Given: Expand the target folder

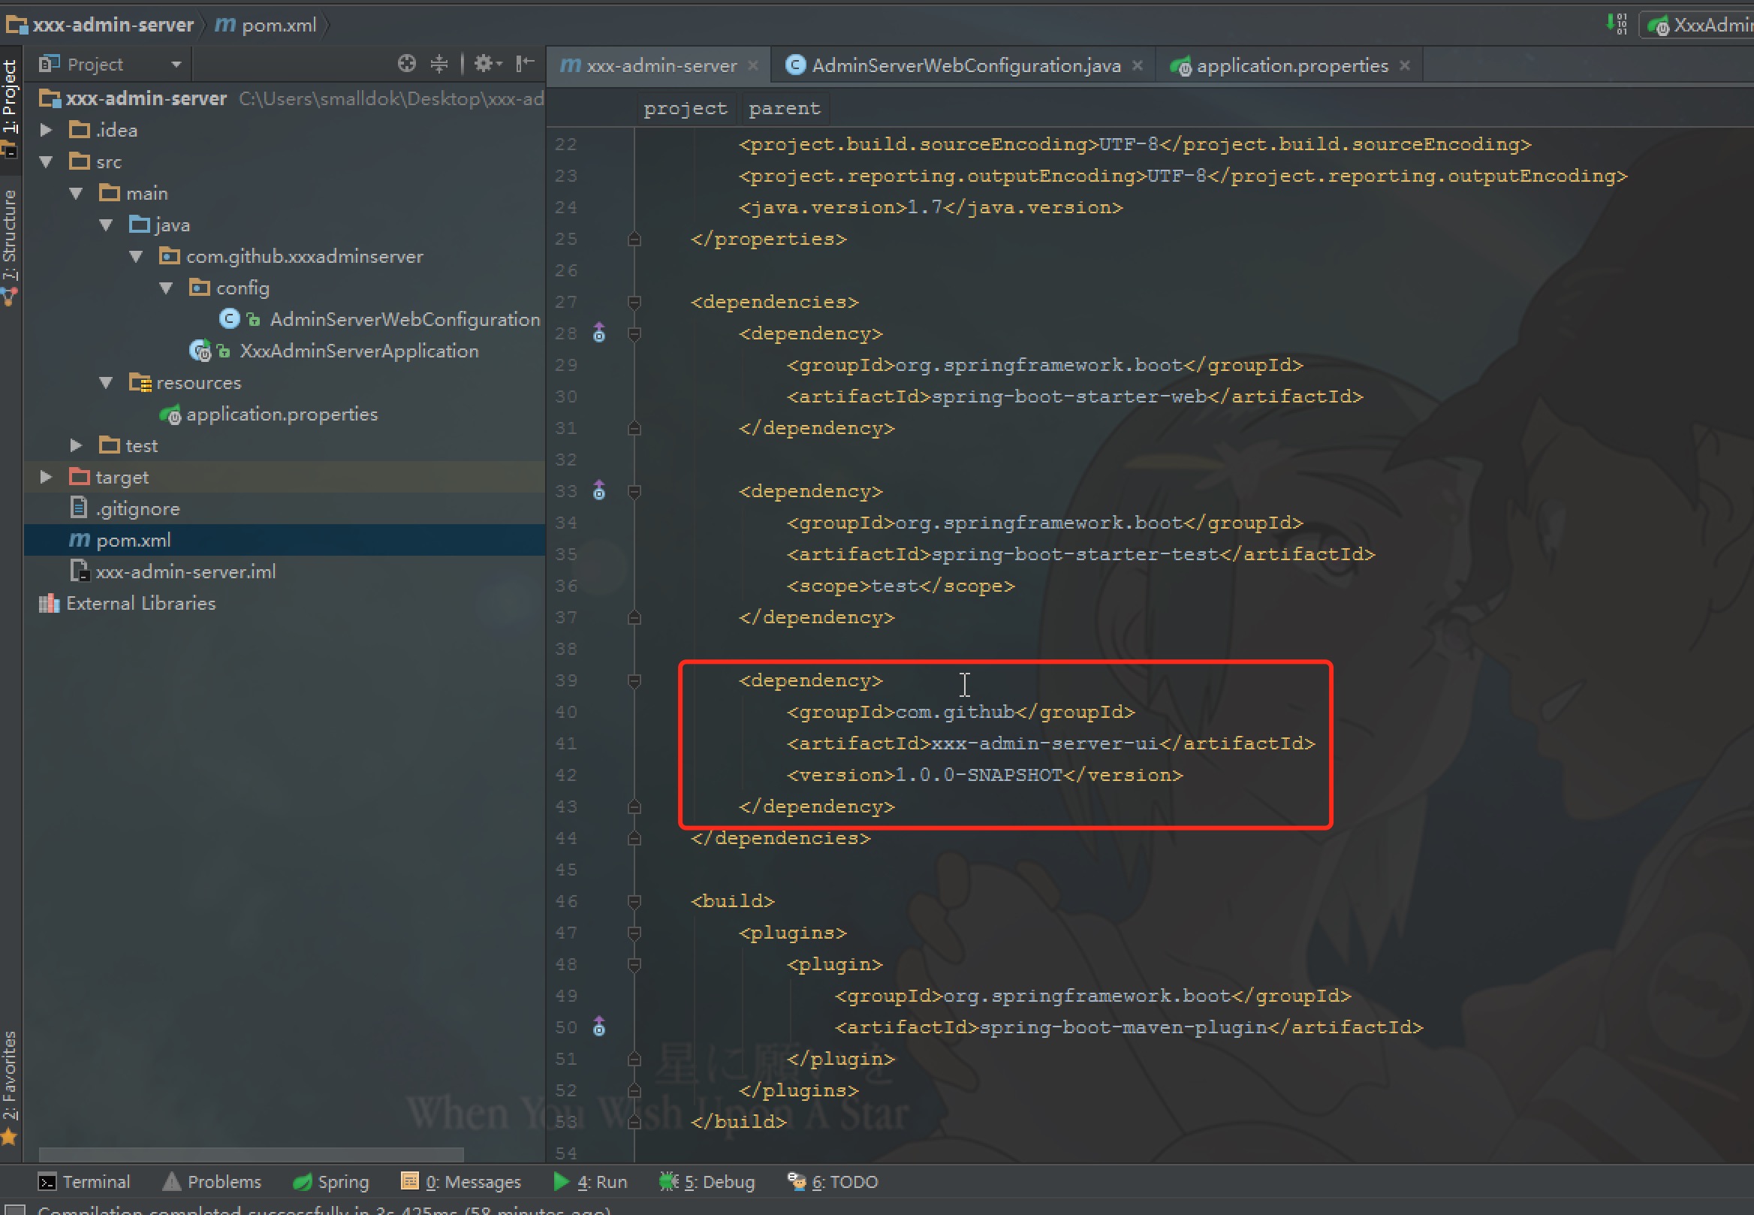Looking at the screenshot, I should pos(47,477).
